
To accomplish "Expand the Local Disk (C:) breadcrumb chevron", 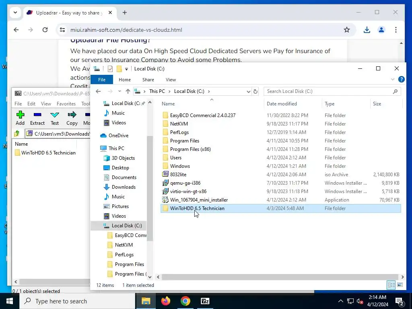I will click(x=209, y=91).
